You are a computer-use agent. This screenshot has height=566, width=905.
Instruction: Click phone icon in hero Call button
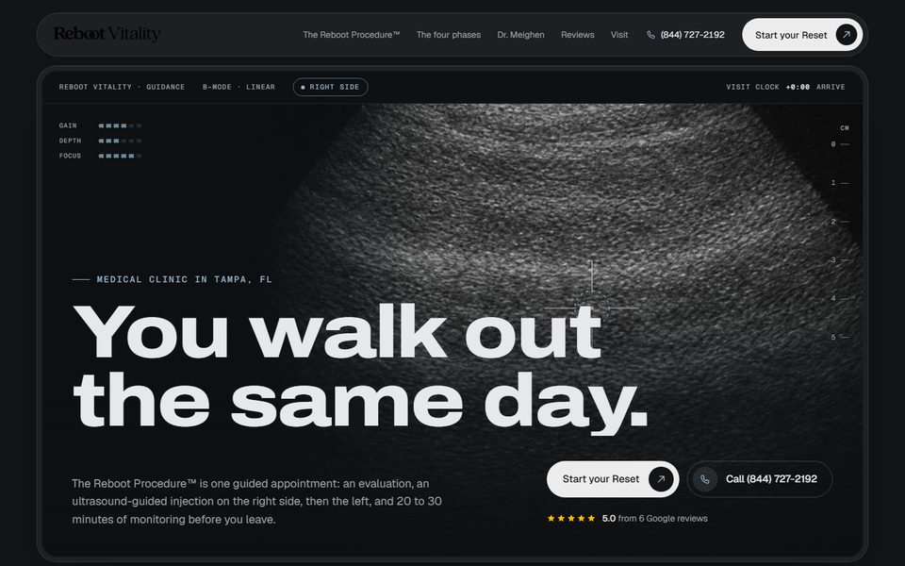click(x=705, y=479)
